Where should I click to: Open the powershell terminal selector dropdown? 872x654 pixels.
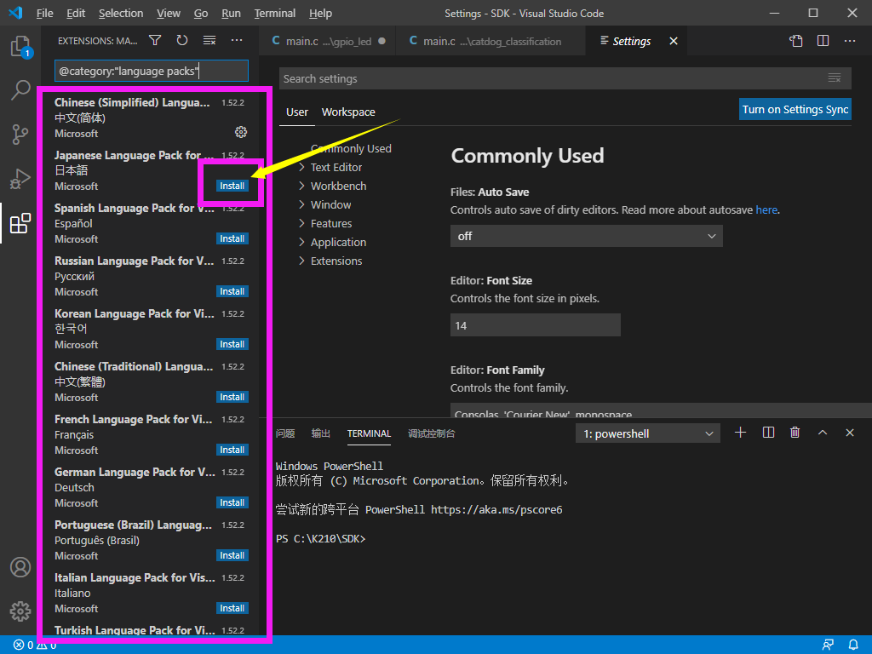(648, 433)
